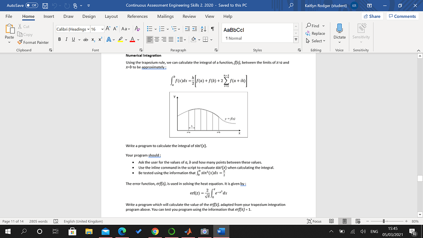Toggle Superscript formatting

pos(100,39)
